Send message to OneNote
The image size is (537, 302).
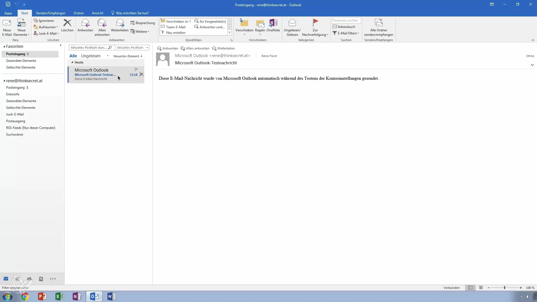click(x=273, y=25)
